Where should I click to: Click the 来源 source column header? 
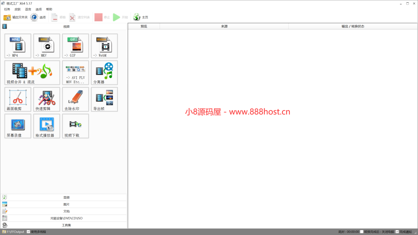[224, 27]
